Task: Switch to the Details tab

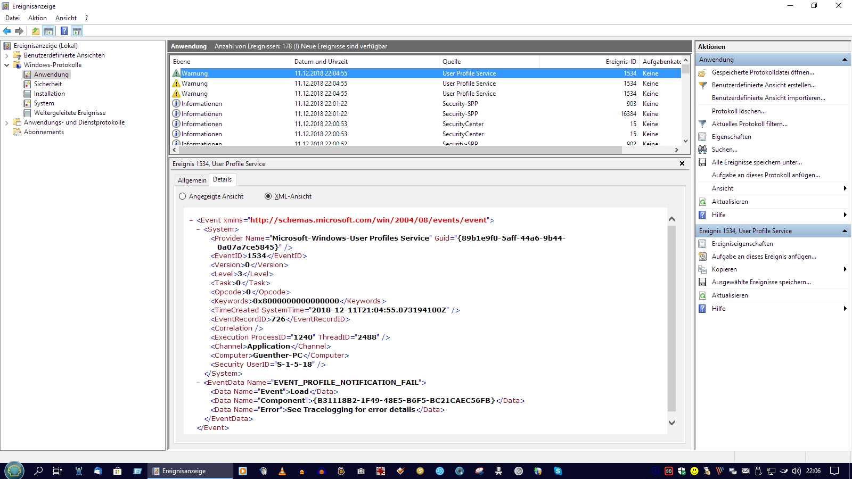Action: pyautogui.click(x=222, y=179)
